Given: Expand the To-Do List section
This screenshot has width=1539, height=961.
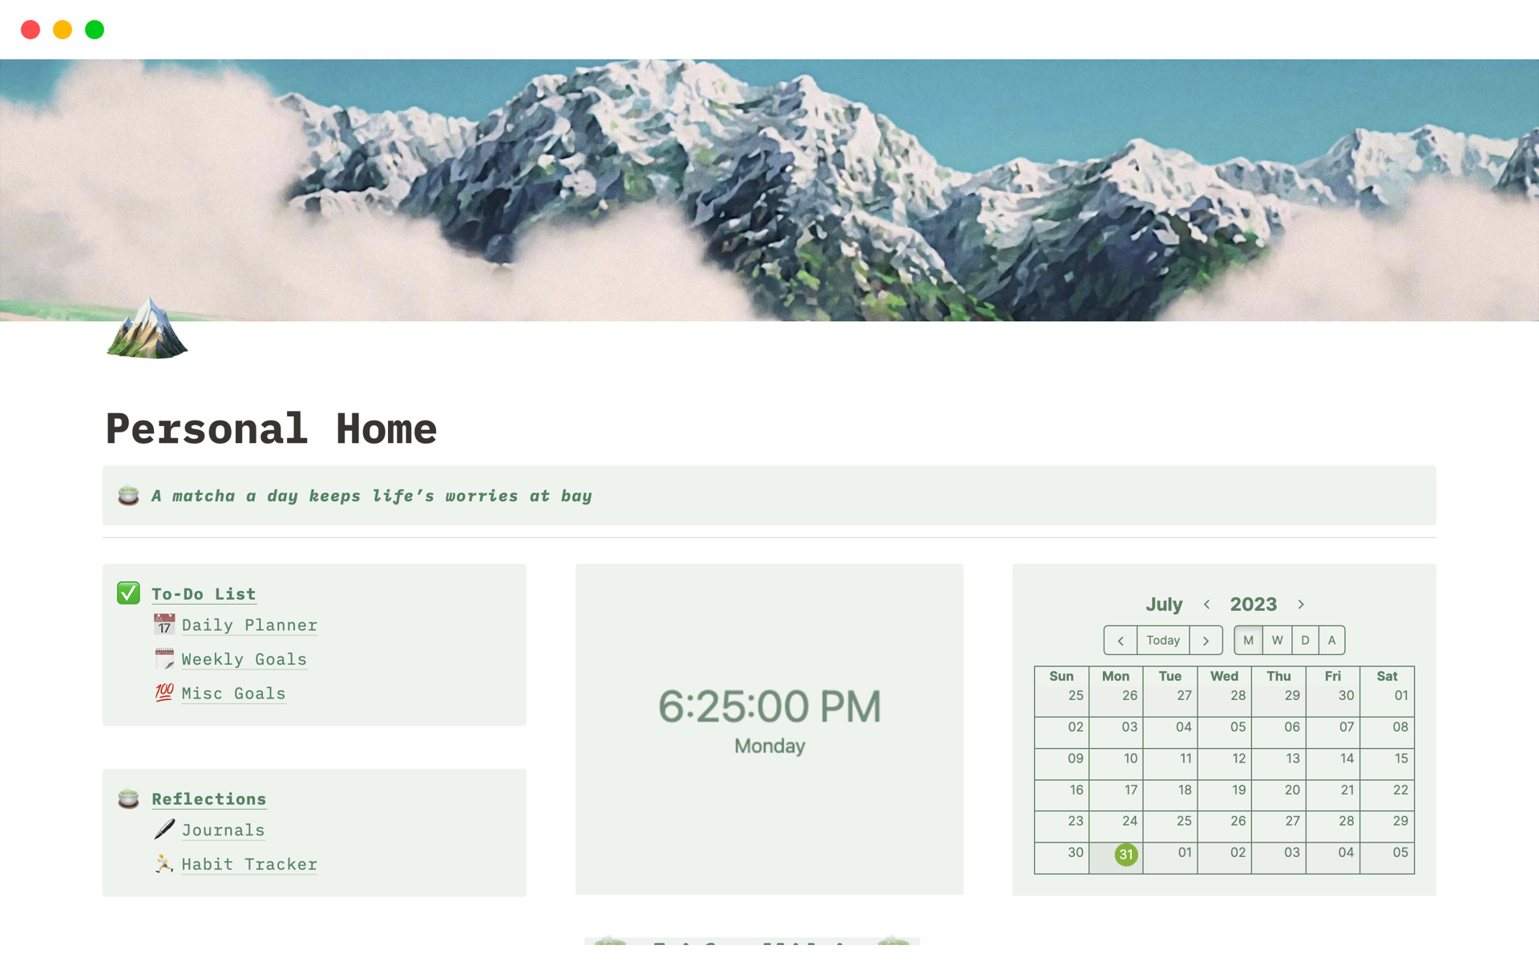Looking at the screenshot, I should pyautogui.click(x=204, y=593).
